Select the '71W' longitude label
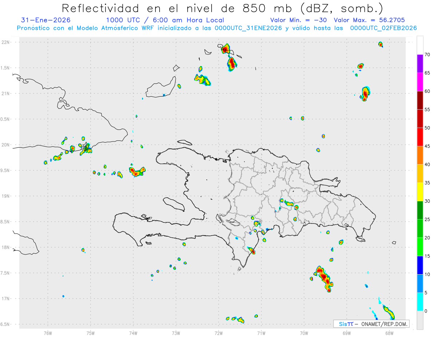The width and height of the screenshot is (437, 338). 261,333
